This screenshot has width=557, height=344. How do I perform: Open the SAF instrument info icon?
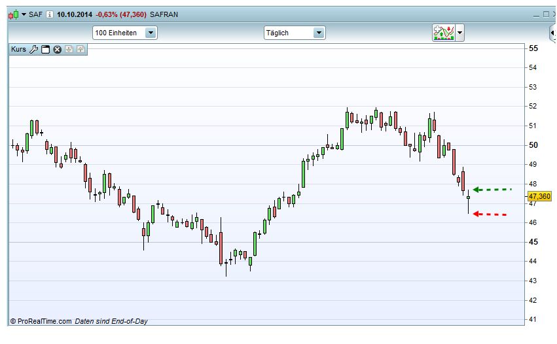[50, 14]
